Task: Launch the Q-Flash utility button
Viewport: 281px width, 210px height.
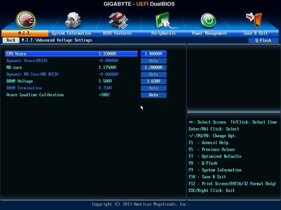Action: (263, 40)
